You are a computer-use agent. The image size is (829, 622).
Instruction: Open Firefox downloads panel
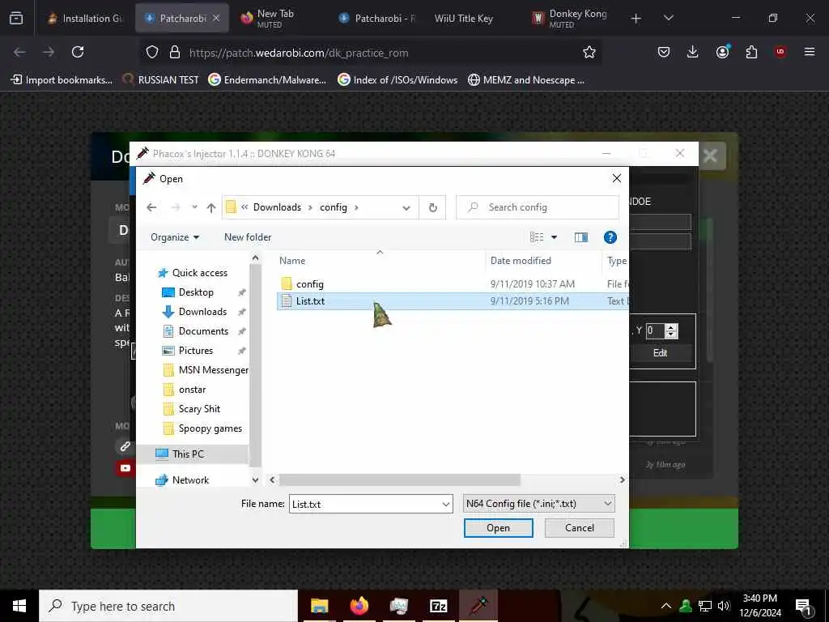pos(693,52)
